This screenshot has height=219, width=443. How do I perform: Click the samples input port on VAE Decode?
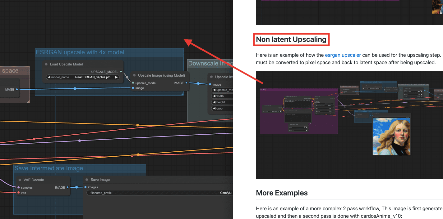[19, 187]
